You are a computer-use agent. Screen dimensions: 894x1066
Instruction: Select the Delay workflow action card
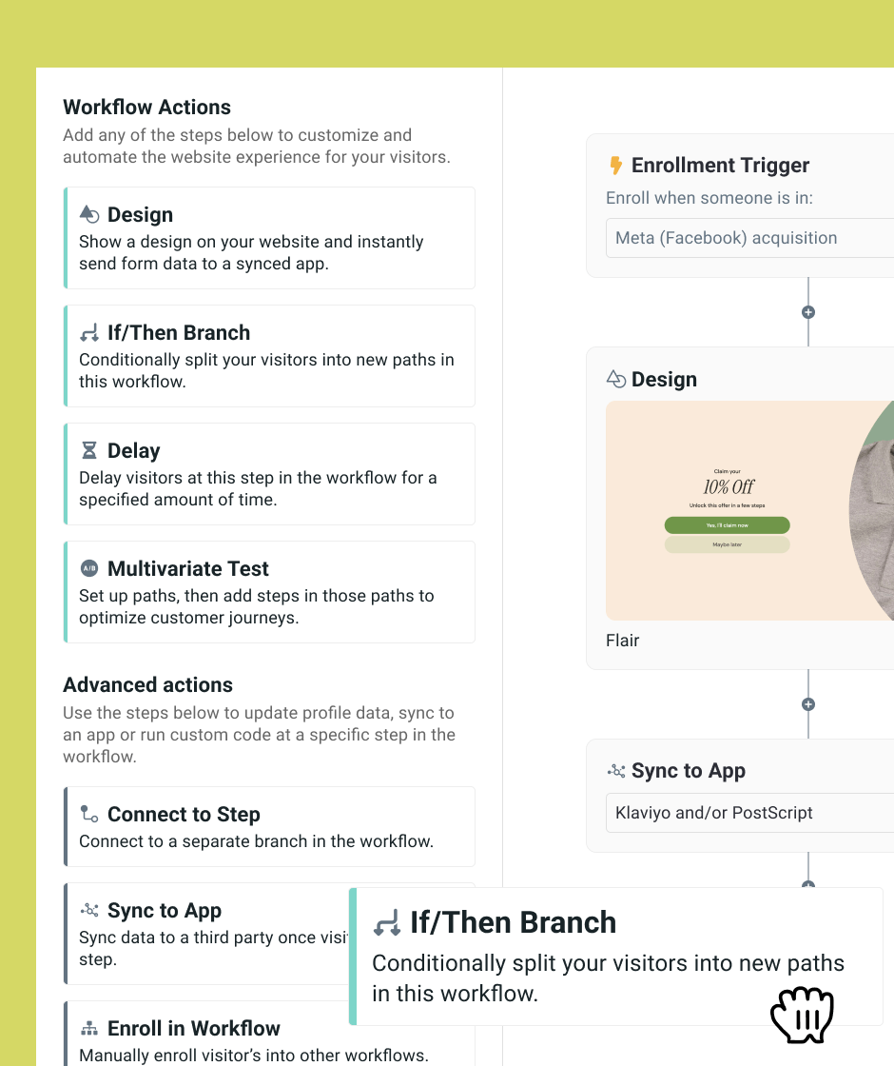[269, 474]
